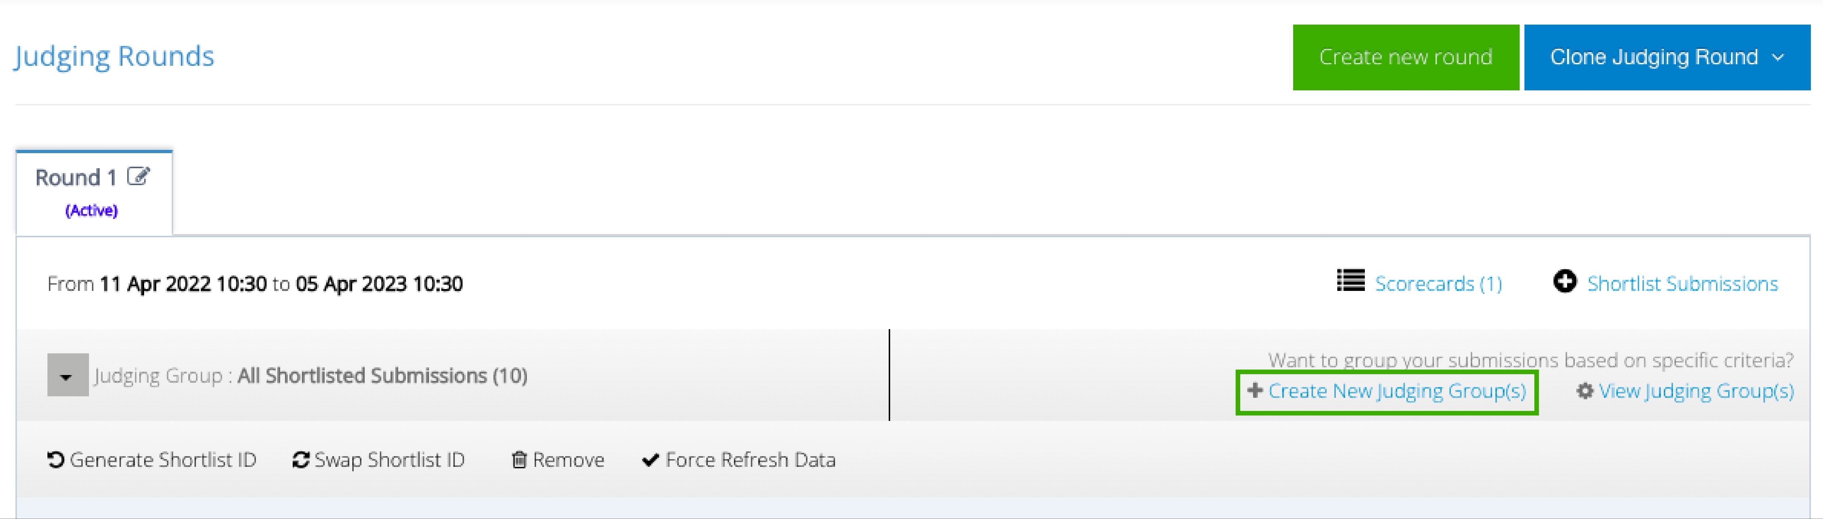Click the gear icon beside View Judging Group(s)

pos(1584,390)
